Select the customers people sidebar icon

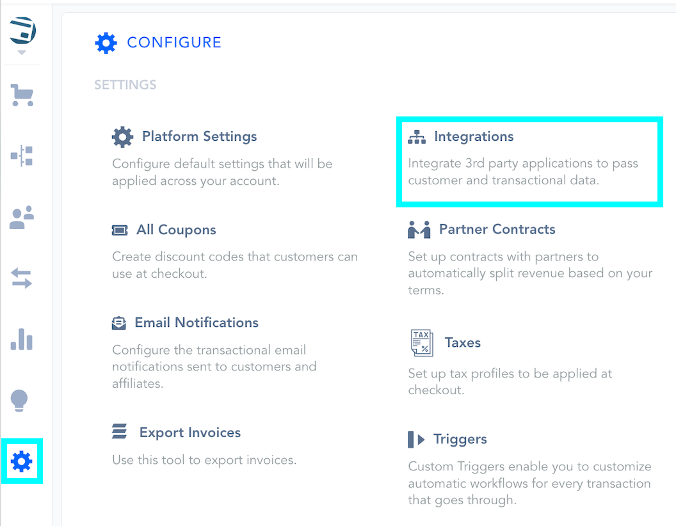pyautogui.click(x=22, y=218)
